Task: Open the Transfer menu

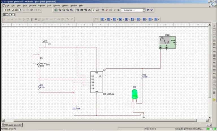Action: [41, 6]
